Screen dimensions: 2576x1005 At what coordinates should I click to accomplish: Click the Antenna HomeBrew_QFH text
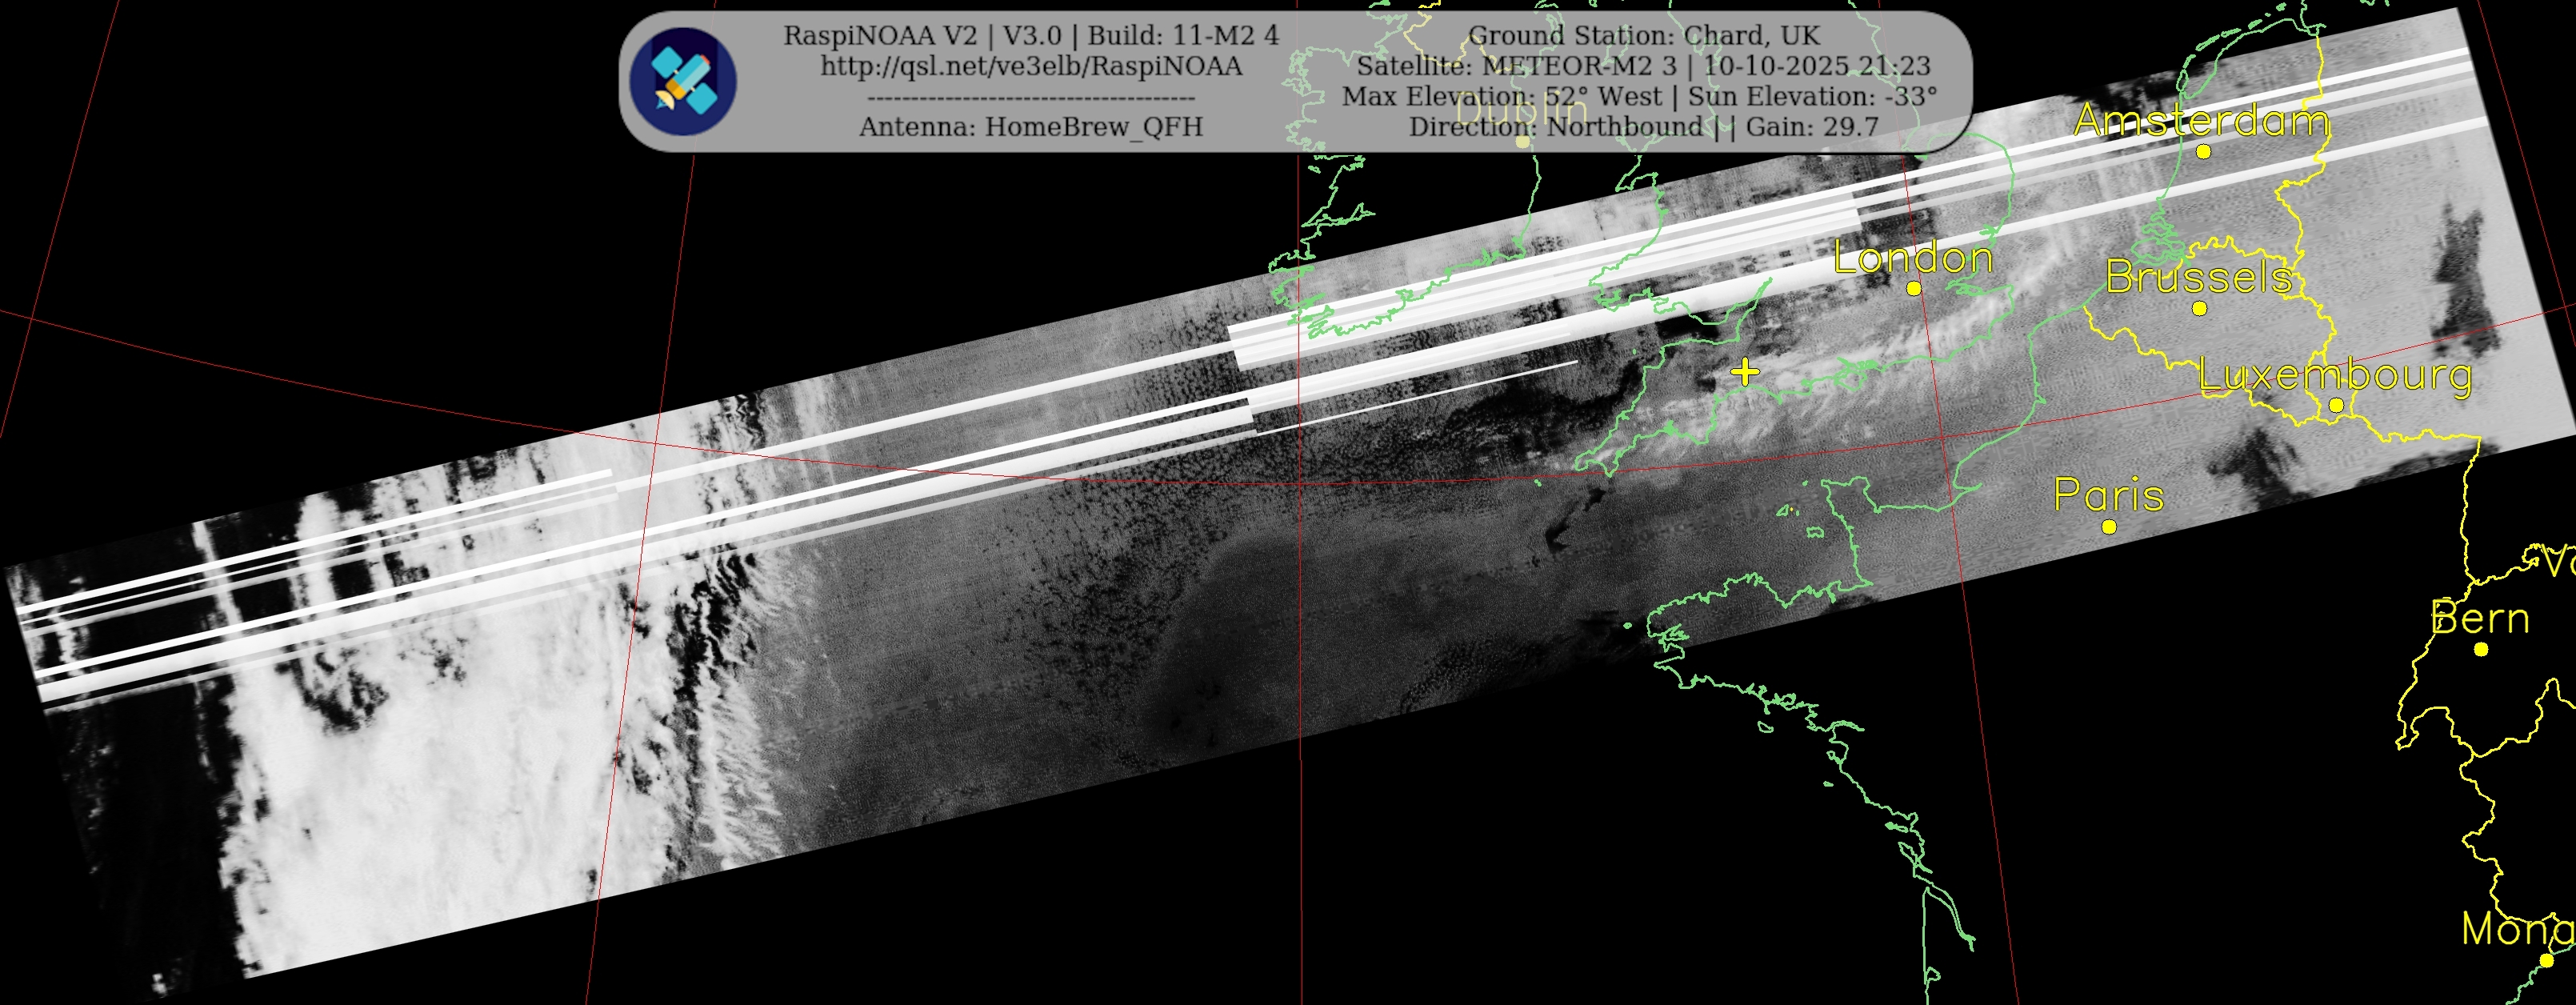click(x=1031, y=127)
